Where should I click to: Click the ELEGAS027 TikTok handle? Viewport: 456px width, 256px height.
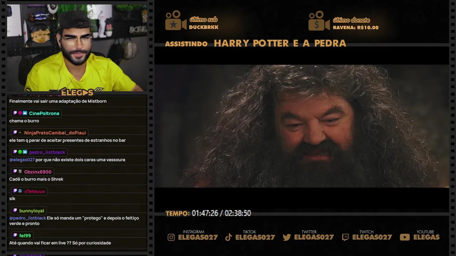pyautogui.click(x=255, y=237)
